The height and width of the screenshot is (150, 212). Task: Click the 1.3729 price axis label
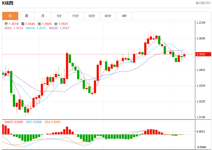tap(201, 22)
